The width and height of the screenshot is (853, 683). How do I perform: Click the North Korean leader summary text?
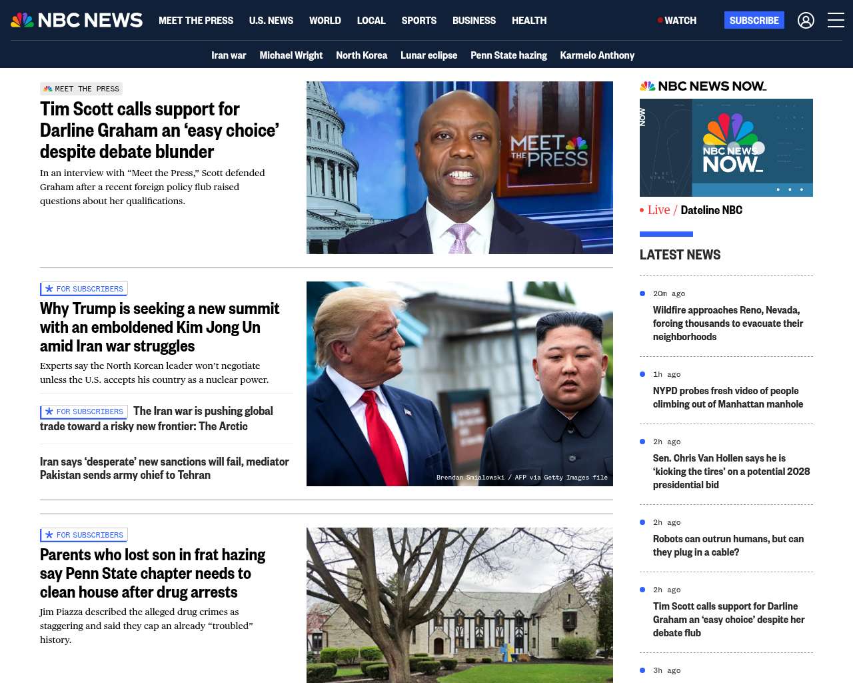coord(155,373)
